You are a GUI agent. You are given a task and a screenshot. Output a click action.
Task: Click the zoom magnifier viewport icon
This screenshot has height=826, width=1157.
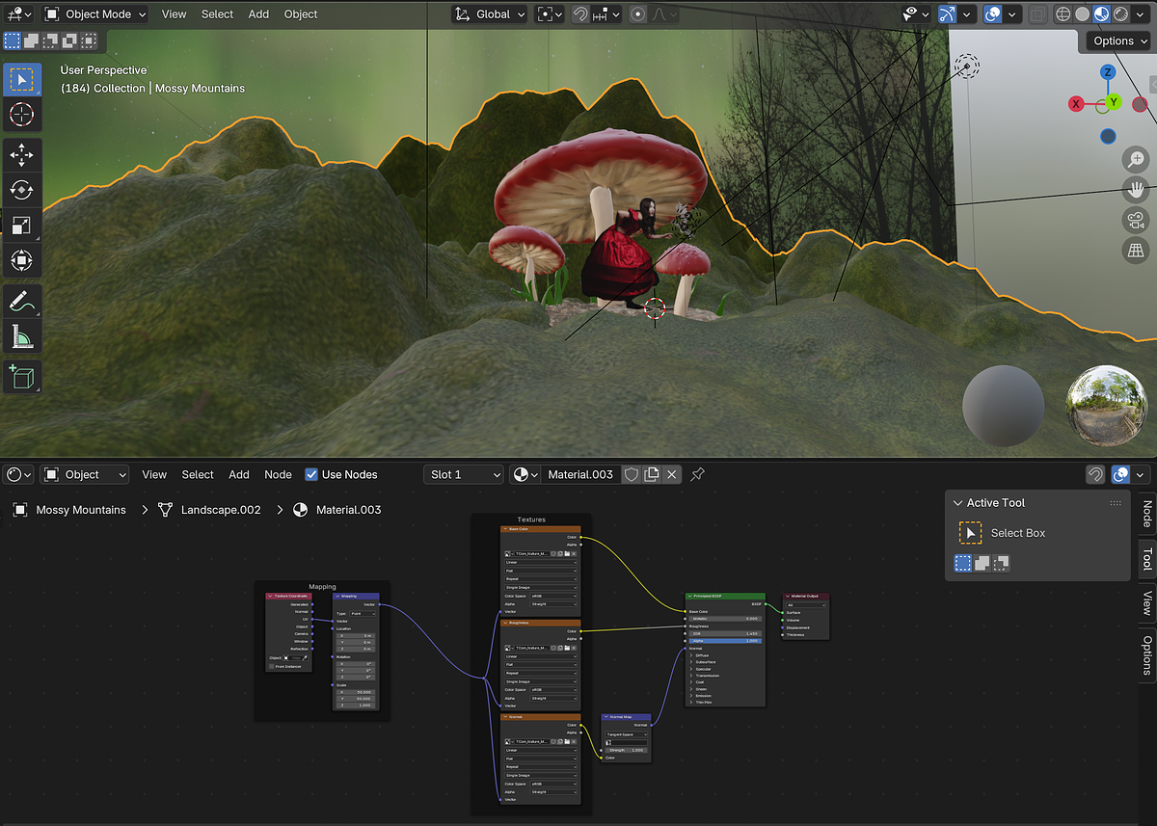(1136, 159)
